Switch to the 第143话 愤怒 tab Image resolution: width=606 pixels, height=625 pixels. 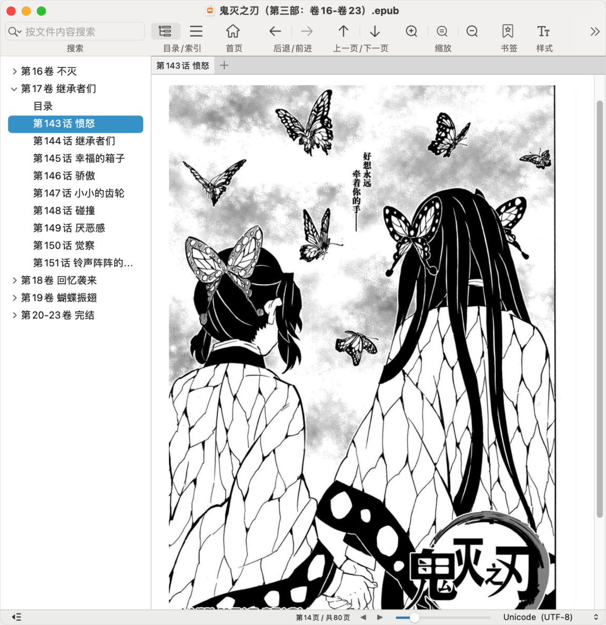point(183,66)
